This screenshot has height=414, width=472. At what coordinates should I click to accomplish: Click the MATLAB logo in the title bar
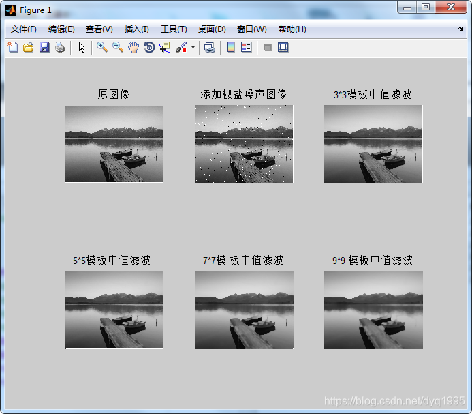pyautogui.click(x=11, y=10)
